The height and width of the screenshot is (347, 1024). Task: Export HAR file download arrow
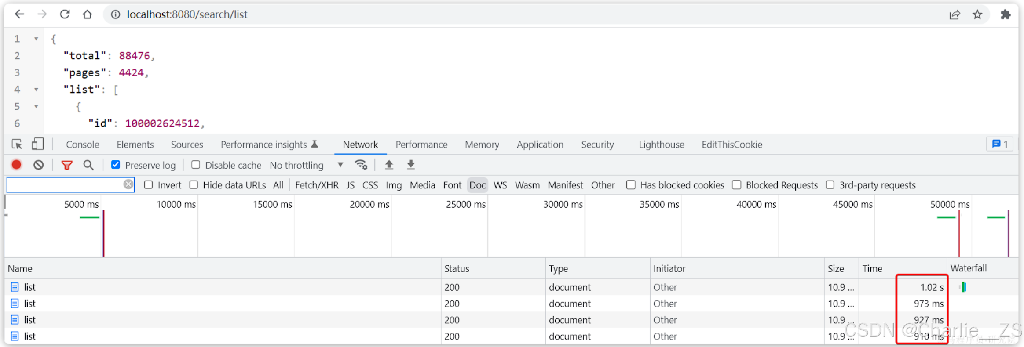point(411,165)
